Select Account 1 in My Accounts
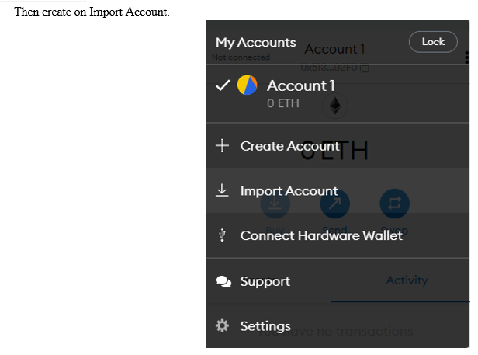Screen dimensions: 478x355 (338, 94)
